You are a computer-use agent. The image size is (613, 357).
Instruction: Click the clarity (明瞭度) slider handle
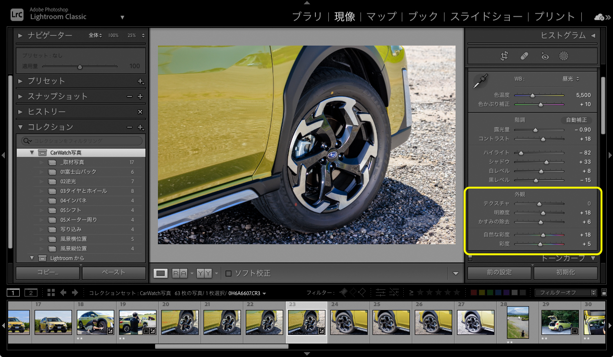(543, 213)
